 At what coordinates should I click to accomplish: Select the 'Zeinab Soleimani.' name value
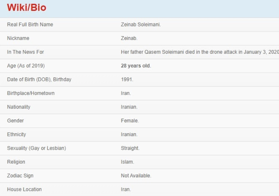coord(141,24)
